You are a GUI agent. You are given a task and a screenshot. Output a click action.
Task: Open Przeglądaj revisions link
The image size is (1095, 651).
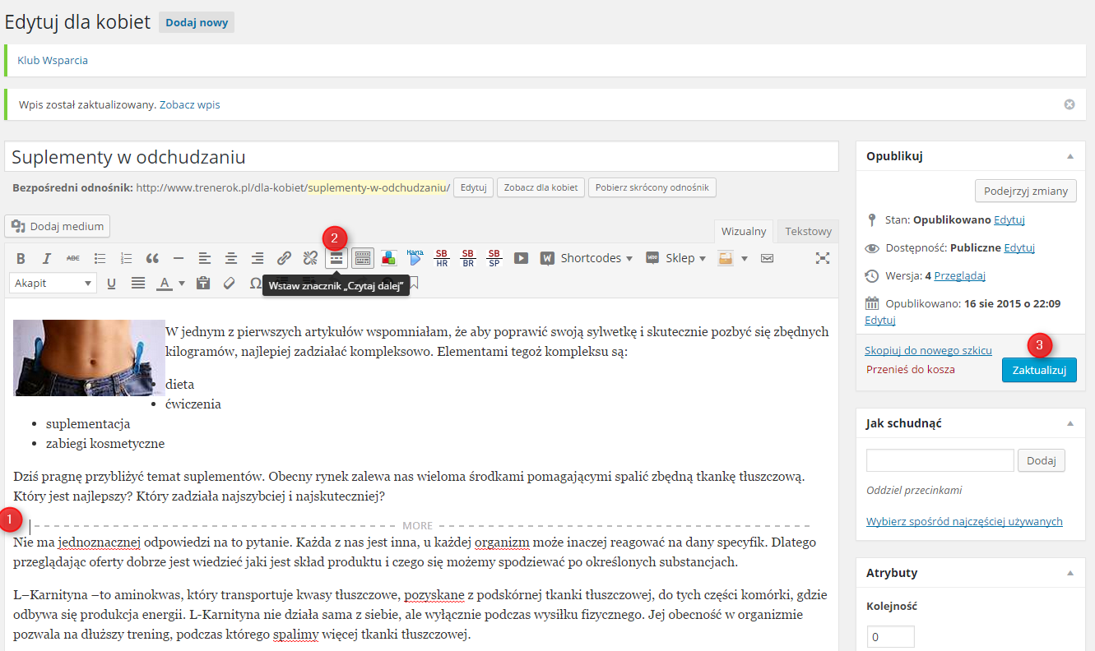pos(960,275)
